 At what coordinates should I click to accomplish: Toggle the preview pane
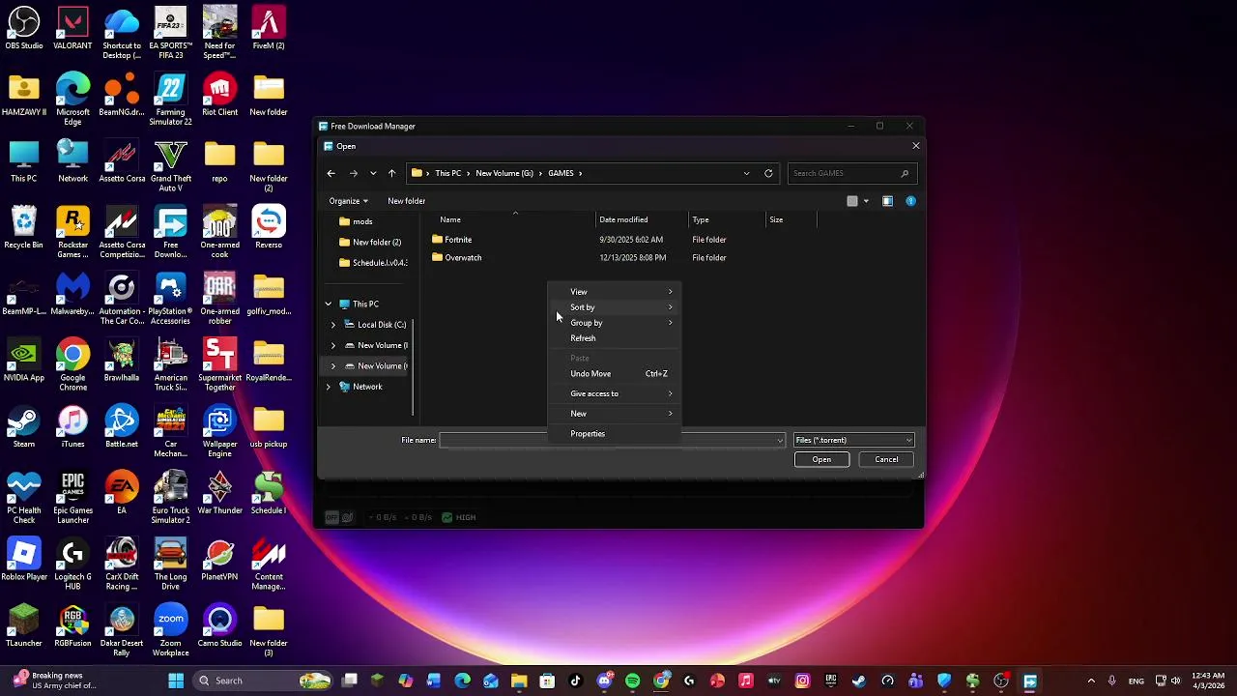tap(887, 201)
